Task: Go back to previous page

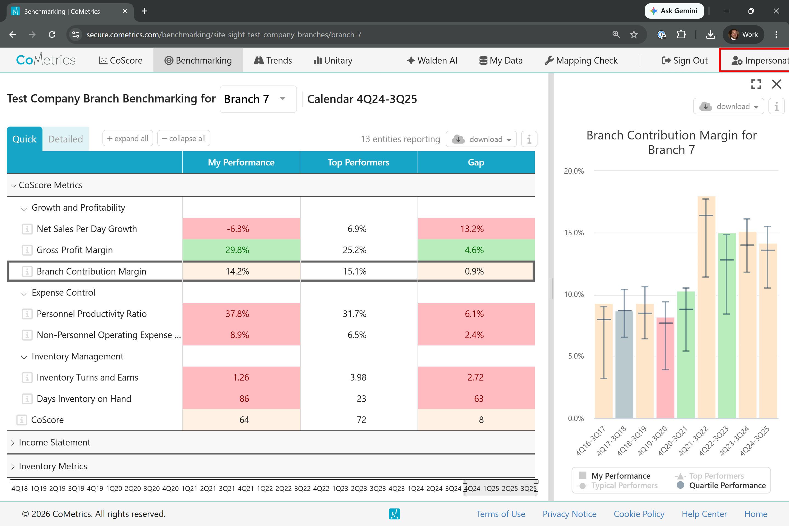Action: point(13,35)
